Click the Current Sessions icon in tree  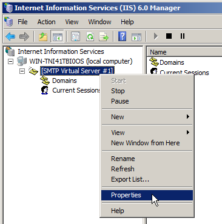click(x=45, y=90)
